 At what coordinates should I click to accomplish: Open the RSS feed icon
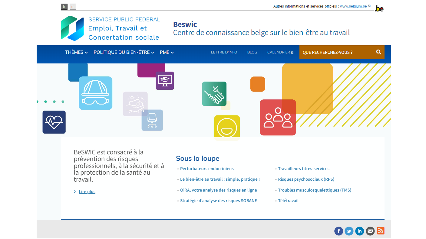coord(380,231)
